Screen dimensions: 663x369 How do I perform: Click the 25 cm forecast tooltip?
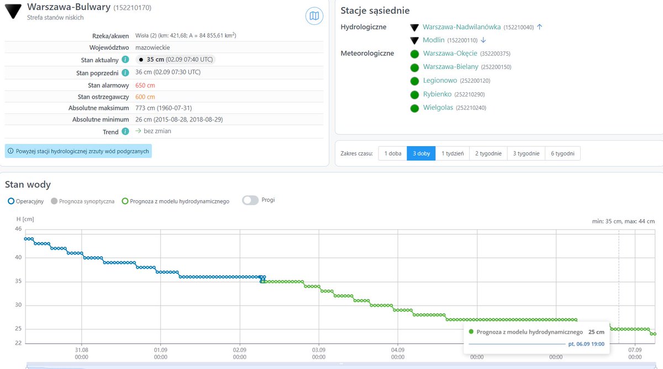click(536, 337)
